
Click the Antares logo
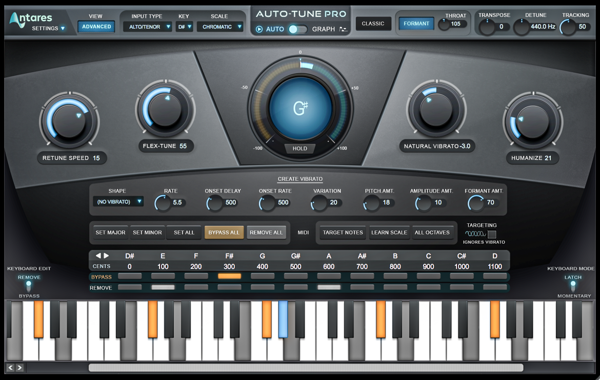coord(31,19)
